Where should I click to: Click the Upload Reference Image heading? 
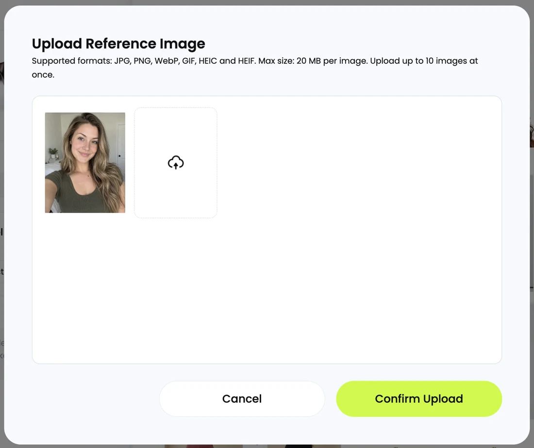coord(118,44)
